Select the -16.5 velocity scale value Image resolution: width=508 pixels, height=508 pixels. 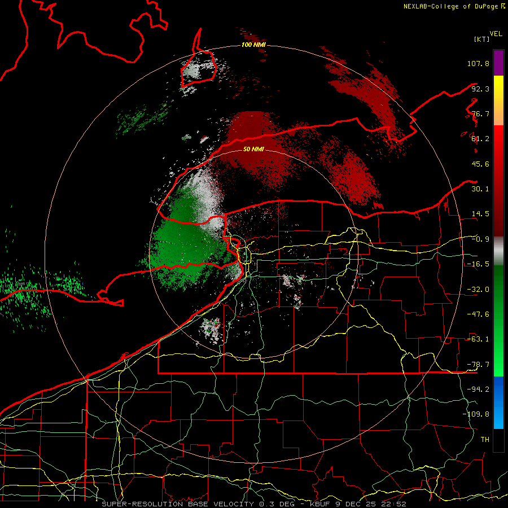(x=478, y=264)
